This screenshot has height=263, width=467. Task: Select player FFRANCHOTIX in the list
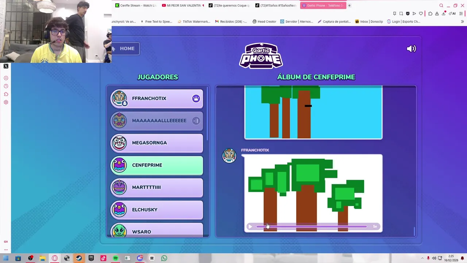point(157,99)
